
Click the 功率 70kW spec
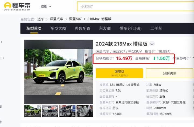[x=154, y=85]
